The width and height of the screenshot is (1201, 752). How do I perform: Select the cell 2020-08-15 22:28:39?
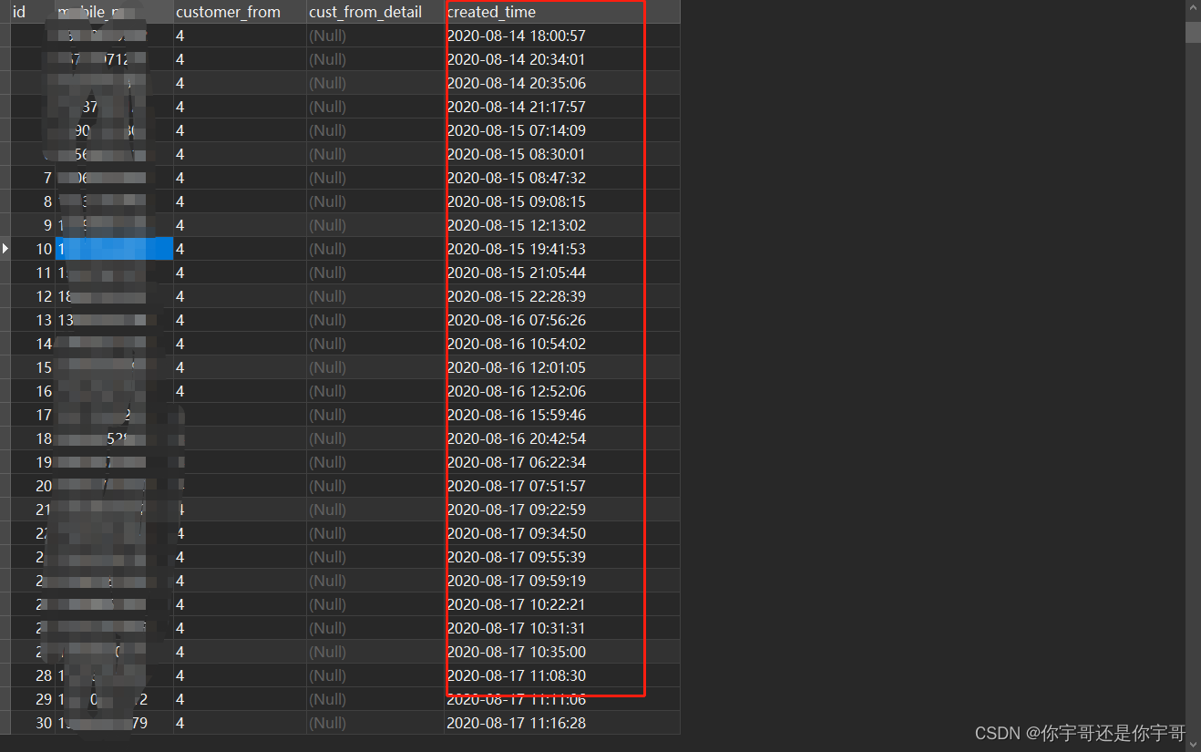(562, 296)
